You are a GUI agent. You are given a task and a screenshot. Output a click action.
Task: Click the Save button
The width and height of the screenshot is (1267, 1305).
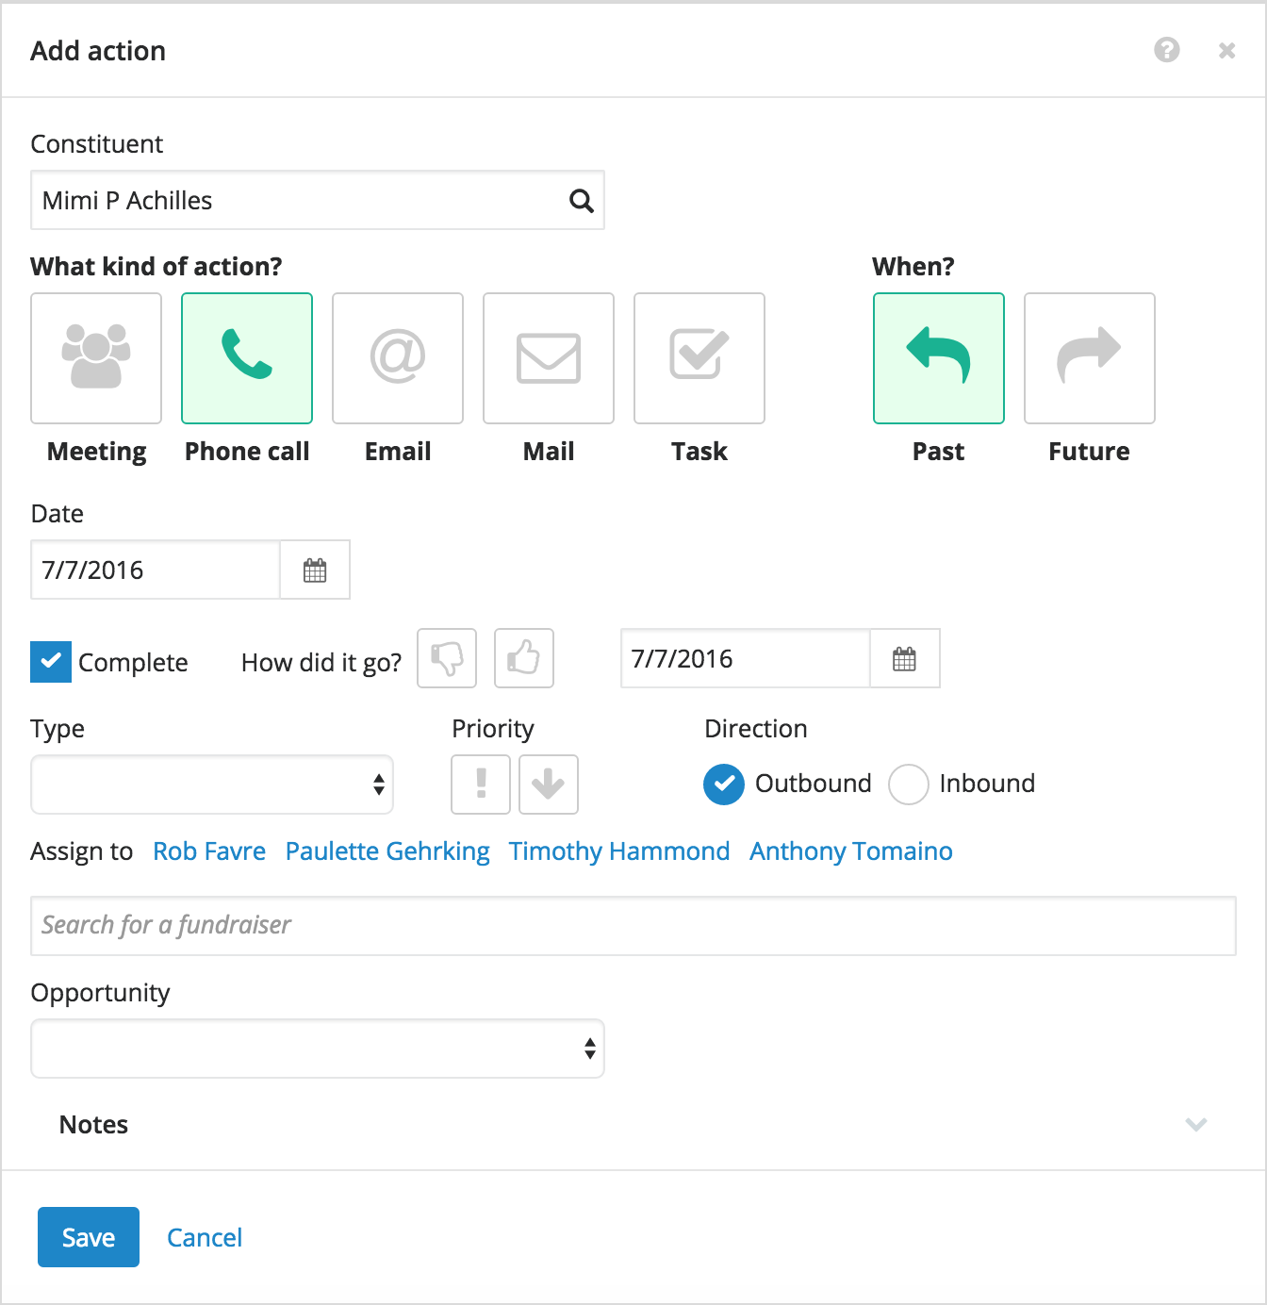[x=89, y=1237]
